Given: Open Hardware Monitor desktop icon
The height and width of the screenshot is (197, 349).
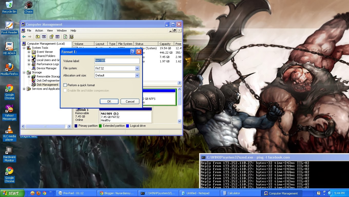Looking at the screenshot, I should pos(9,154).
